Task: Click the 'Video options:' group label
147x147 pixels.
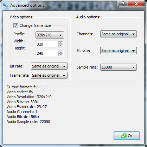Action: pyautogui.click(x=21, y=17)
